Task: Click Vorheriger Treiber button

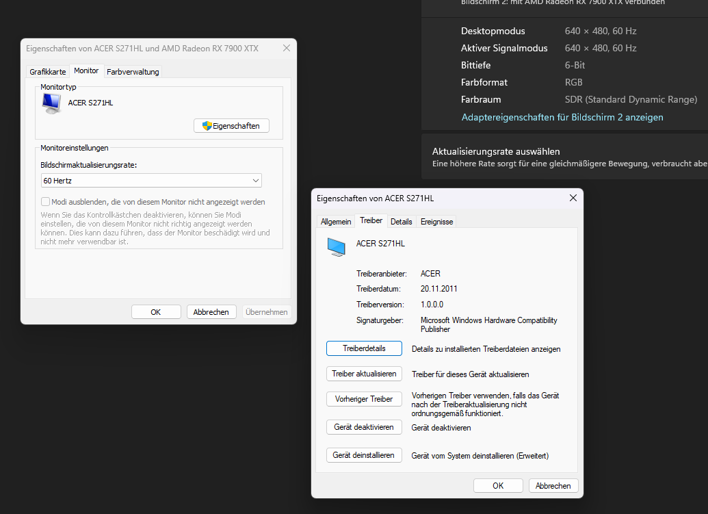Action: [364, 399]
